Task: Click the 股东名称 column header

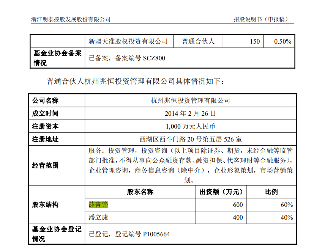Action: pyautogui.click(x=140, y=192)
